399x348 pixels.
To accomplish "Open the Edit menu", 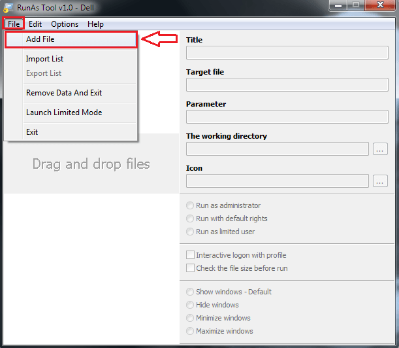I will click(35, 24).
